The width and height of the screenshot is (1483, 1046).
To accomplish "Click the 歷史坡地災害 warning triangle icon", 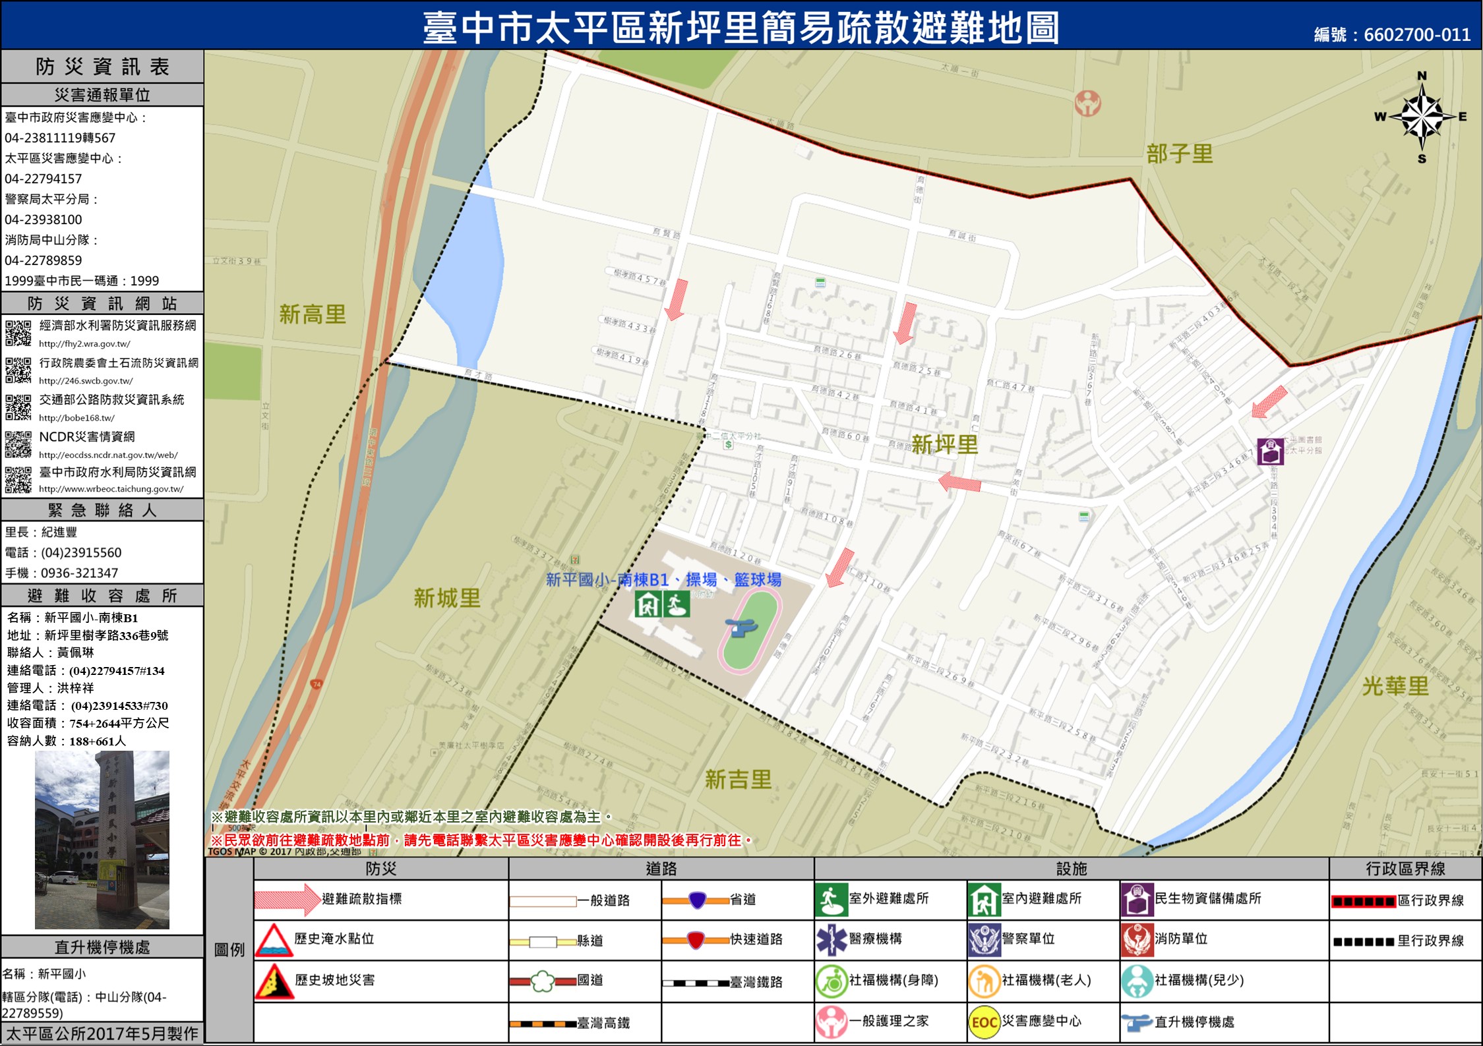I will [274, 981].
